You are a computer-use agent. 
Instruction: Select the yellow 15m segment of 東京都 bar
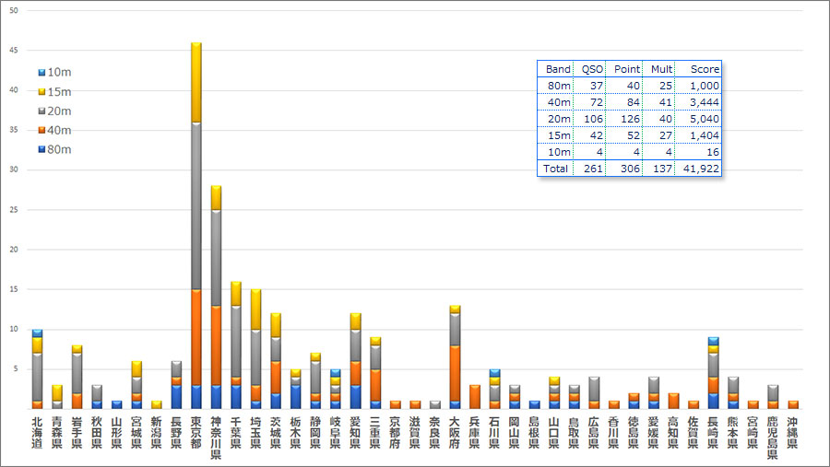click(196, 82)
